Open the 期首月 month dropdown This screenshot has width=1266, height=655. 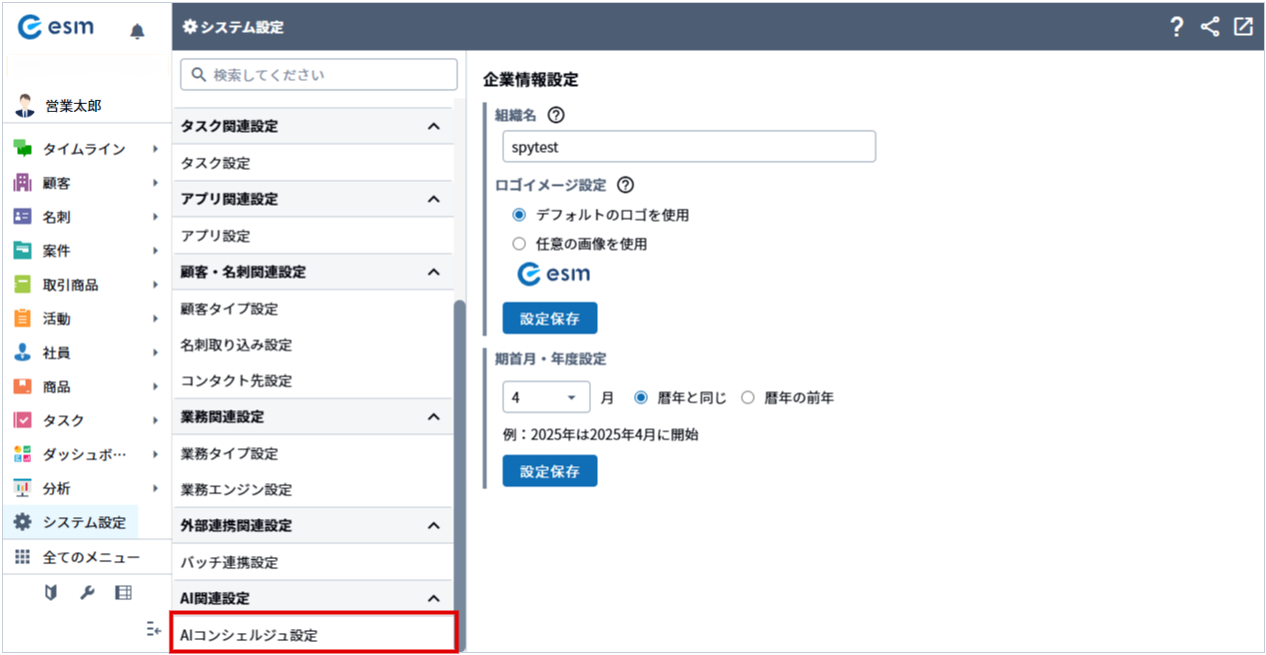coord(545,397)
